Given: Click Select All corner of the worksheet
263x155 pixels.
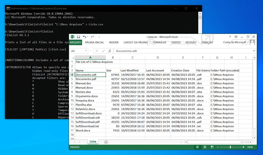Looking at the screenshot, I should [72, 57].
